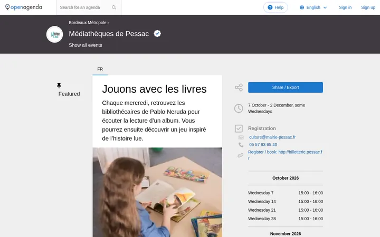Click the 7 October - 2 December date text
Screen dimensions: 380x237
coord(276,108)
